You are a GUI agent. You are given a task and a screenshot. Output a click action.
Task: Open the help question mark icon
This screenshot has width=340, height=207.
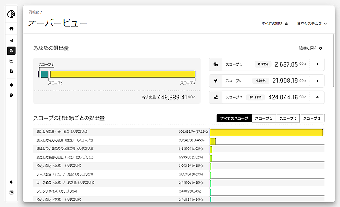11,95
